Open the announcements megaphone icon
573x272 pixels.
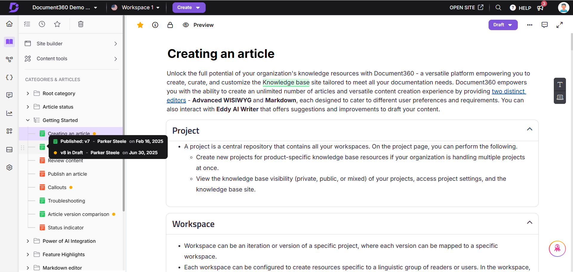coord(540,8)
